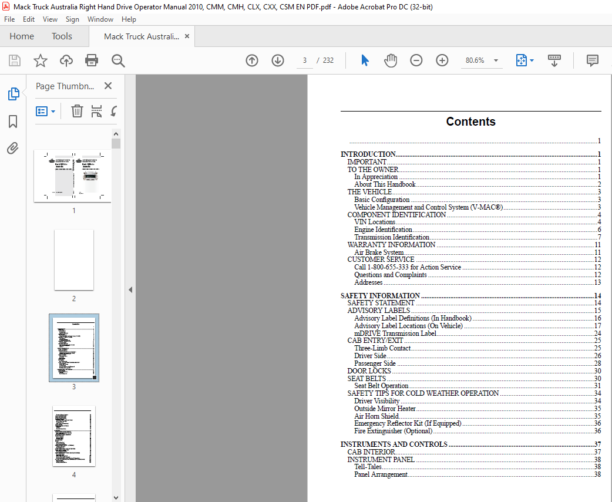This screenshot has width=612, height=502.
Task: Click the scrolling mode keyboard icon
Action: point(554,60)
